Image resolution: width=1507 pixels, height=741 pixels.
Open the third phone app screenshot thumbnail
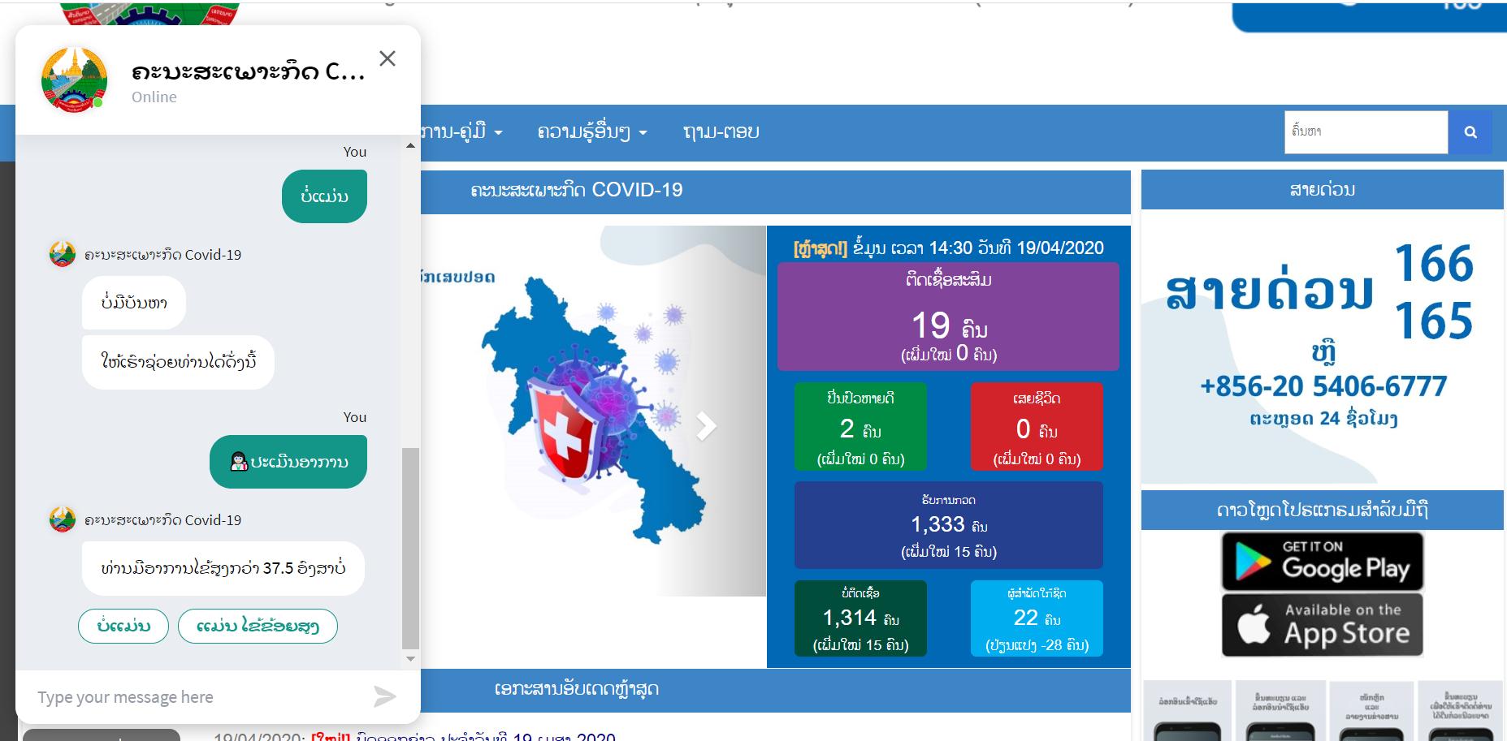(1372, 711)
